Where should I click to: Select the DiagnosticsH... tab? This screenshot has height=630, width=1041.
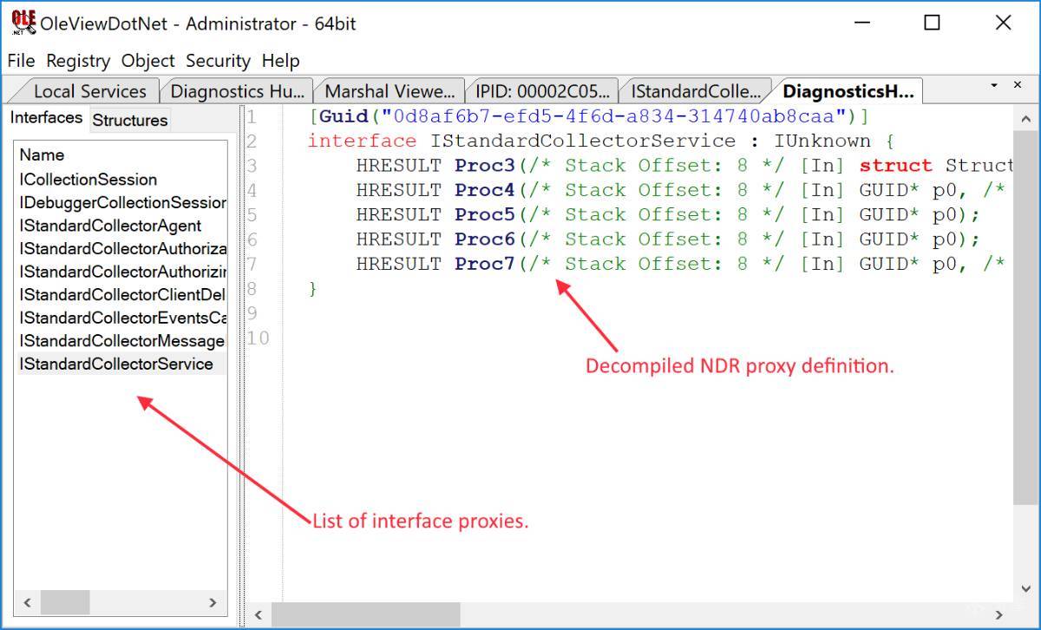(848, 91)
